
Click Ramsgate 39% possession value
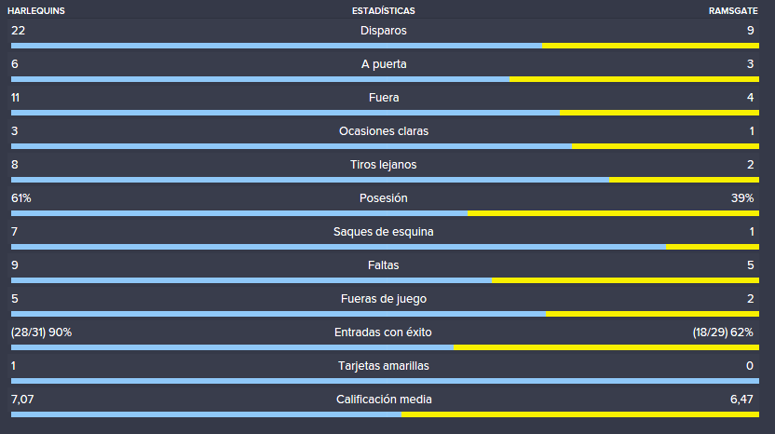point(742,198)
